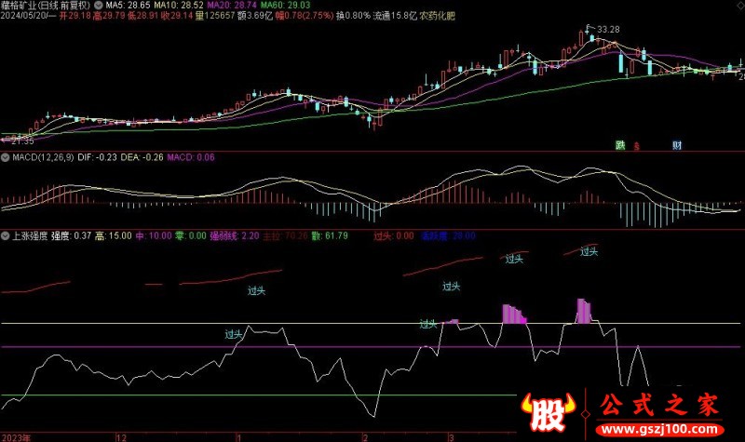This screenshot has height=442, width=745.
Task: Click the gear icon beside 上涨强度
Action: click(6, 236)
